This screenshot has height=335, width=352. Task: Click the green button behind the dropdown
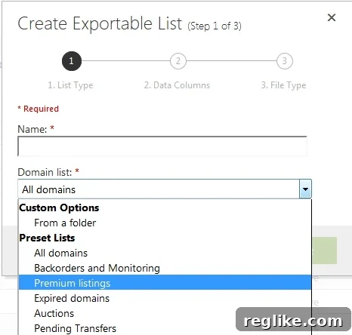[324, 250]
